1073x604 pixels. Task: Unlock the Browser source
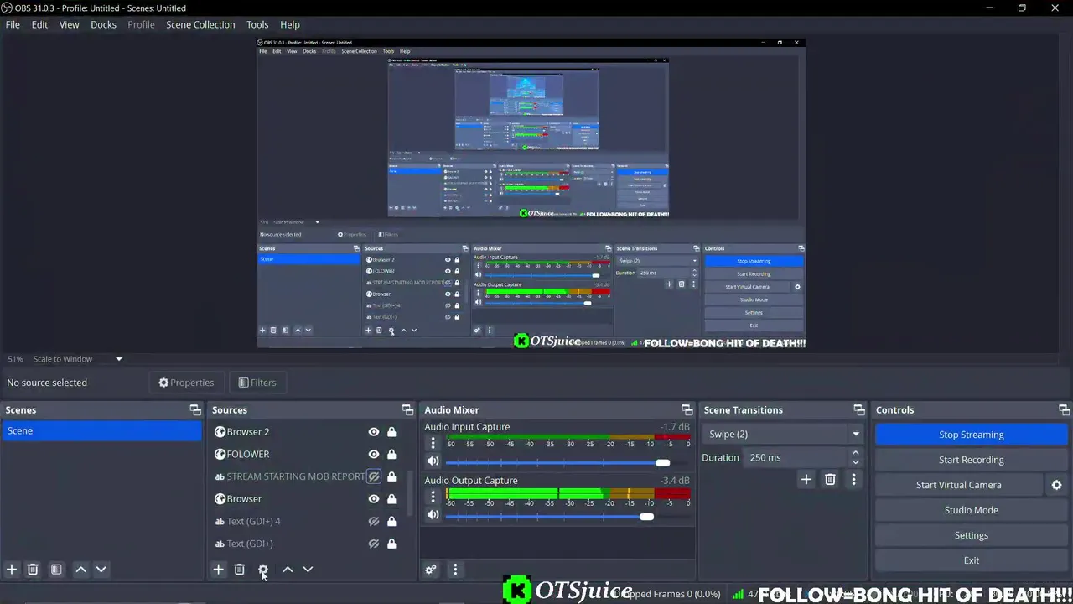click(391, 499)
